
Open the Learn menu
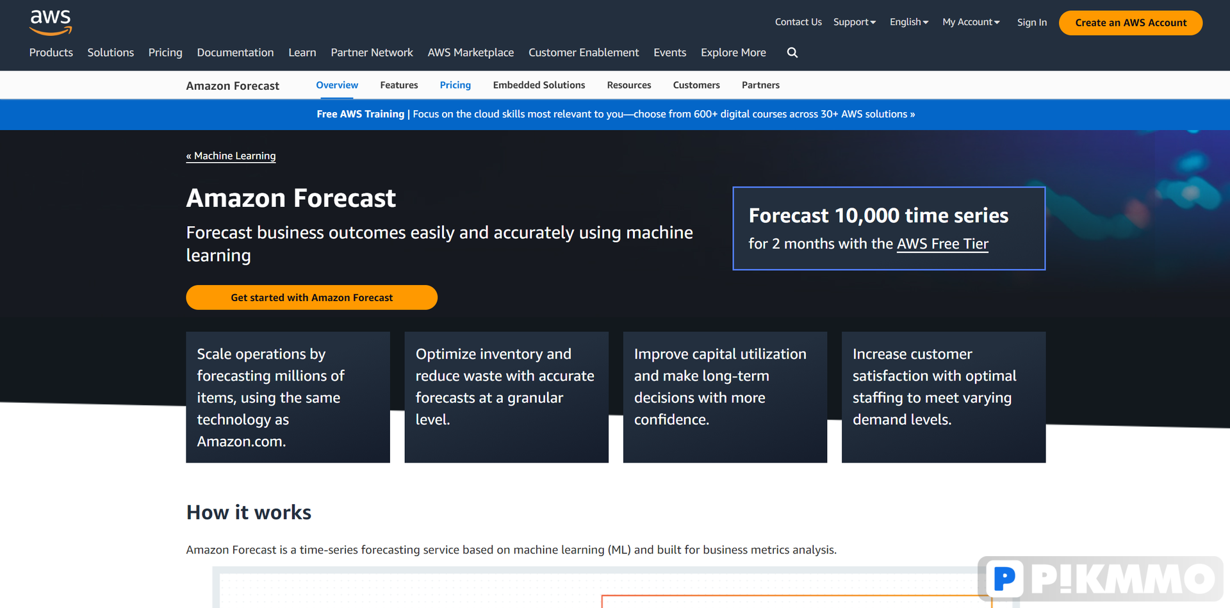pos(302,53)
